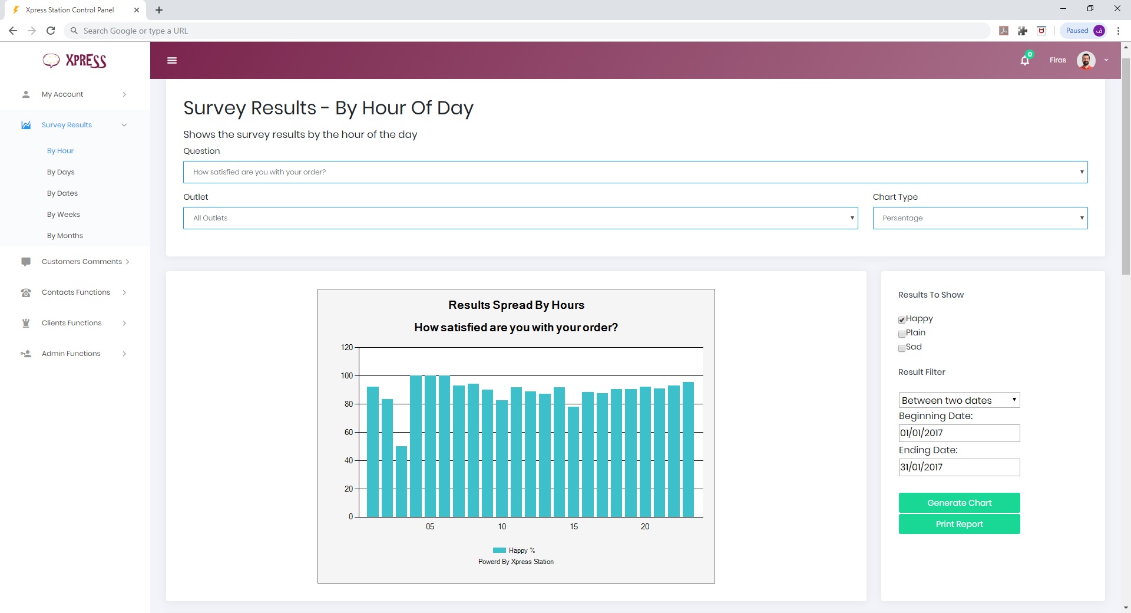Expand Admin Functions chevron
1131x613 pixels.
[x=124, y=354]
